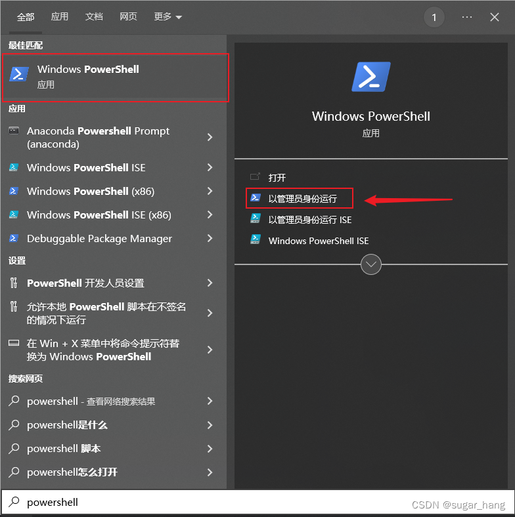515x517 pixels.
Task: Open Debuggable Package Manager result
Action: 99,238
